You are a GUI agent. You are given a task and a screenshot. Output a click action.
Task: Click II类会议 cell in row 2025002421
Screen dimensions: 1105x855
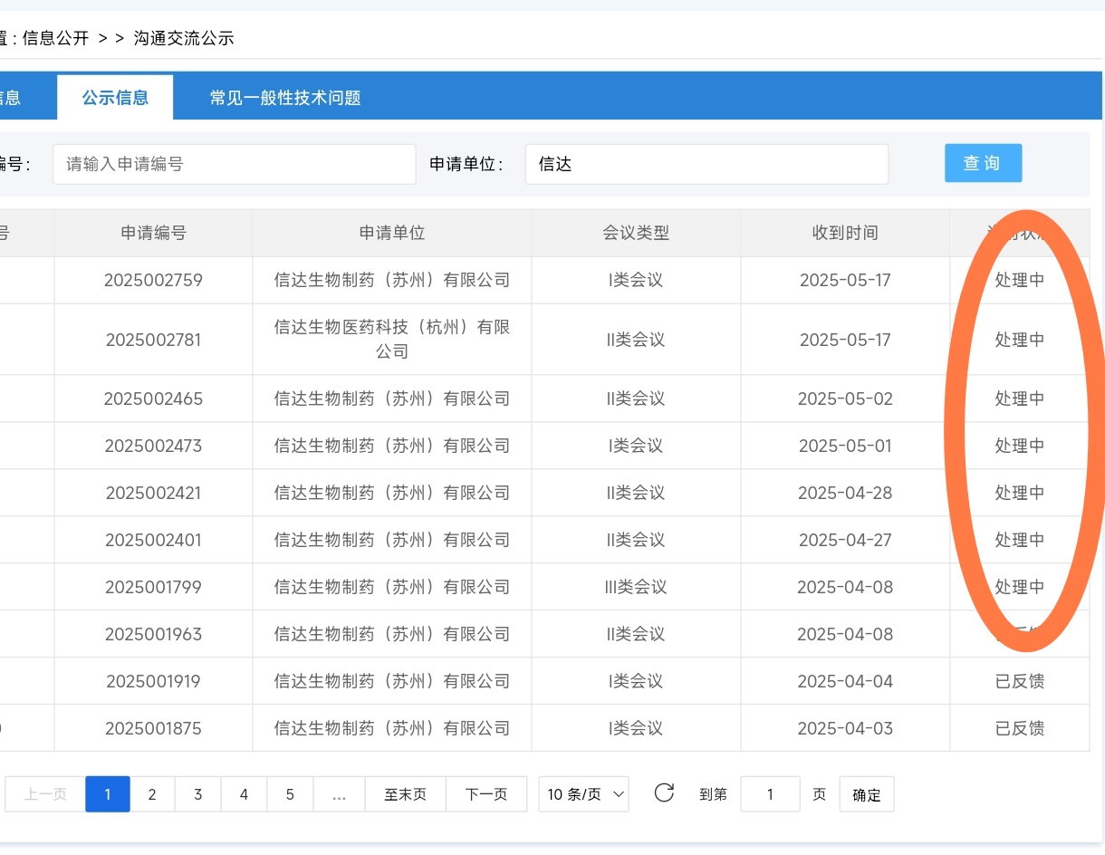tap(636, 493)
